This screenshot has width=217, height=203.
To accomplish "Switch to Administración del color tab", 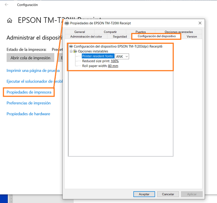I will 86,37.
